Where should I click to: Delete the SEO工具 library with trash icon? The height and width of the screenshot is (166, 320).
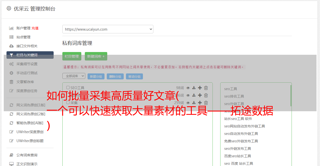[x=206, y=88]
